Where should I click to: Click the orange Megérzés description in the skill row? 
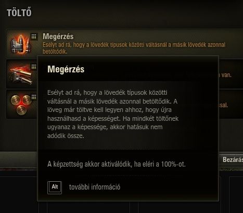[134, 48]
